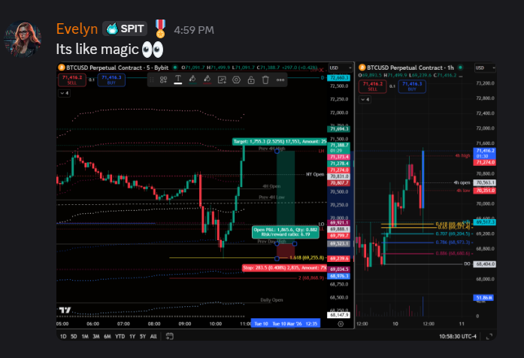This screenshot has height=358, width=524.
Task: Click the red 71,416.2 SELL button on 5m chart
Action: coord(72,80)
